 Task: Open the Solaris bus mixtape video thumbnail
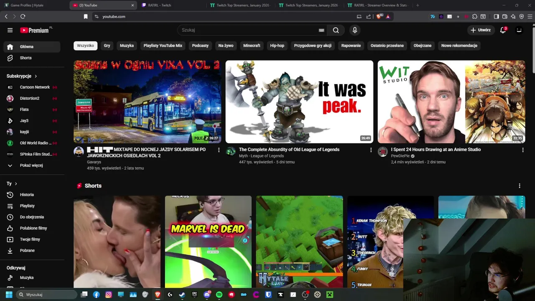[x=147, y=102]
